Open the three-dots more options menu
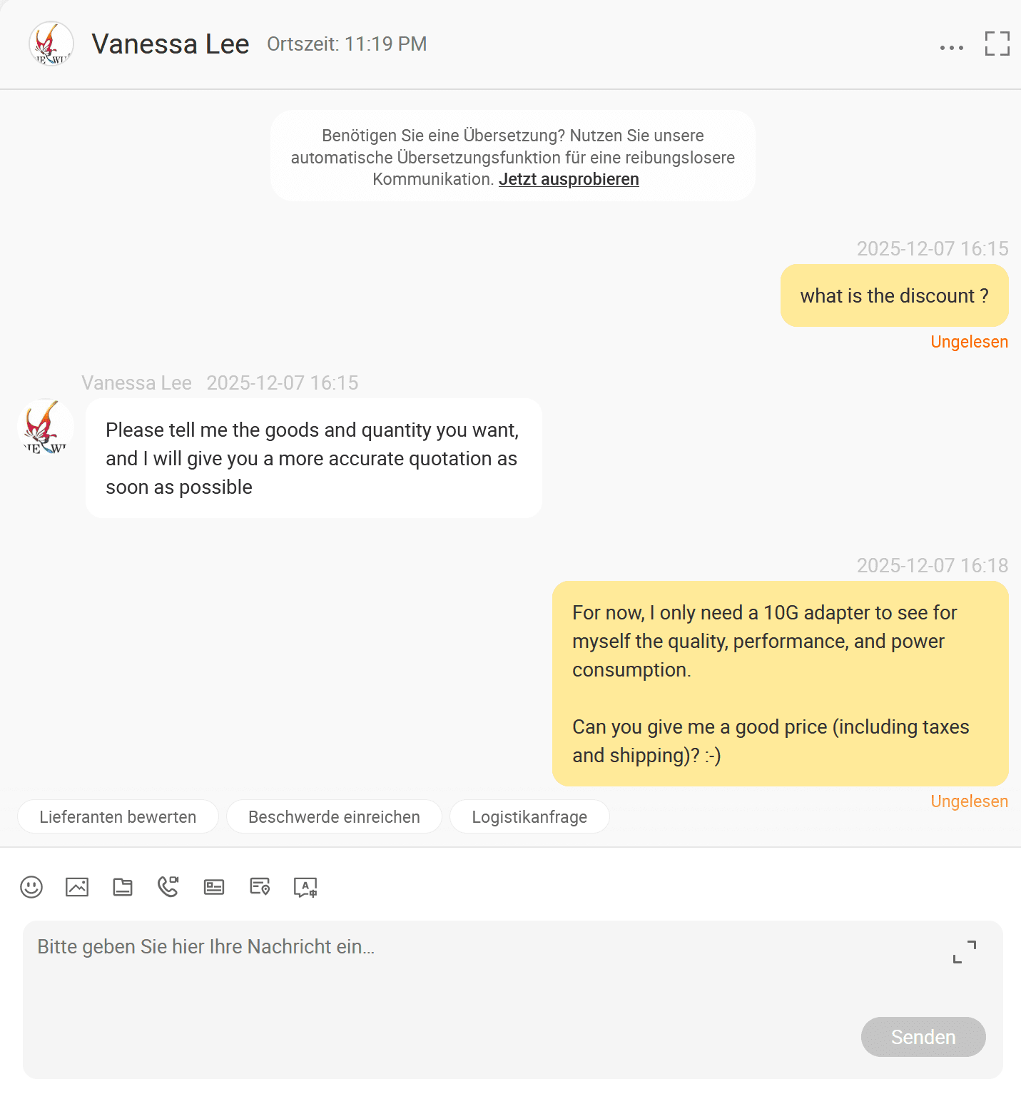The image size is (1021, 1099). coord(952,48)
